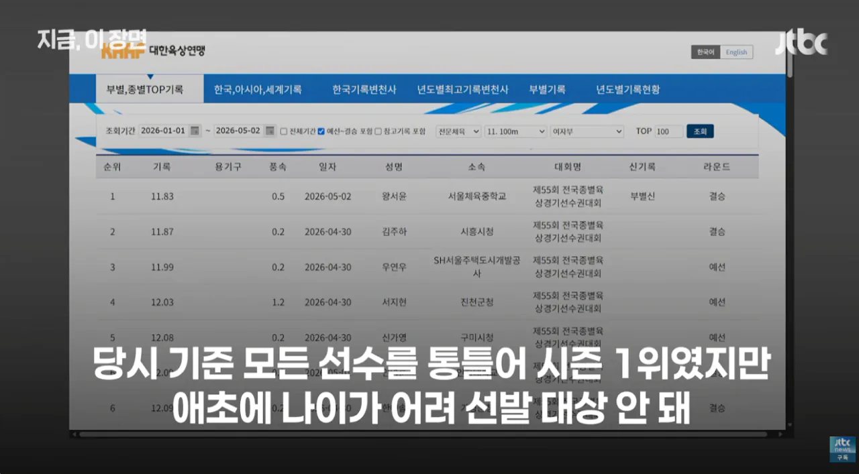
Task: Click the end date field before 전체기간
Action: pyautogui.click(x=239, y=131)
